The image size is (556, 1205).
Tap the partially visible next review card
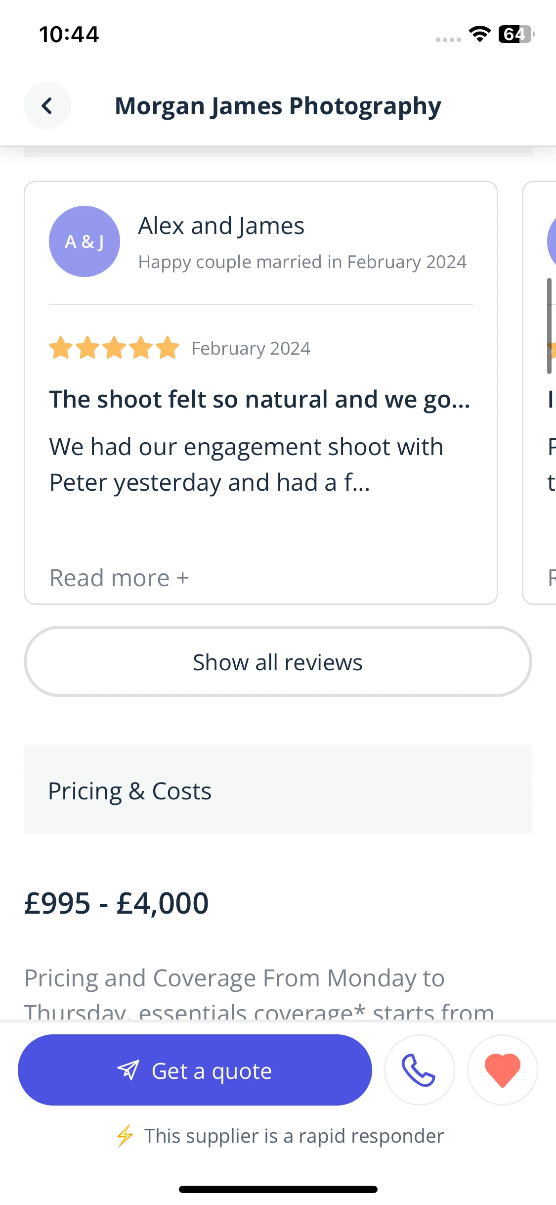click(x=540, y=393)
